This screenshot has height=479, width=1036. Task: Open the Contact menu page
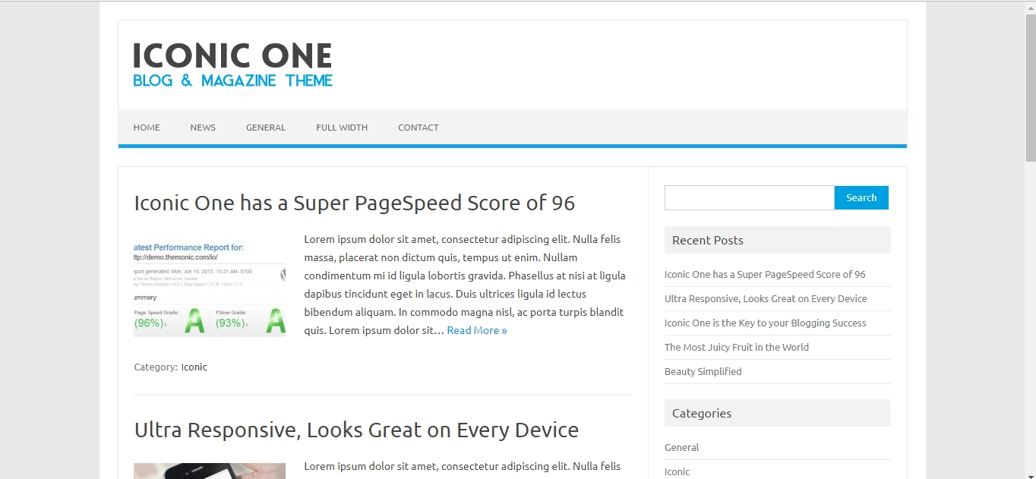[419, 128]
